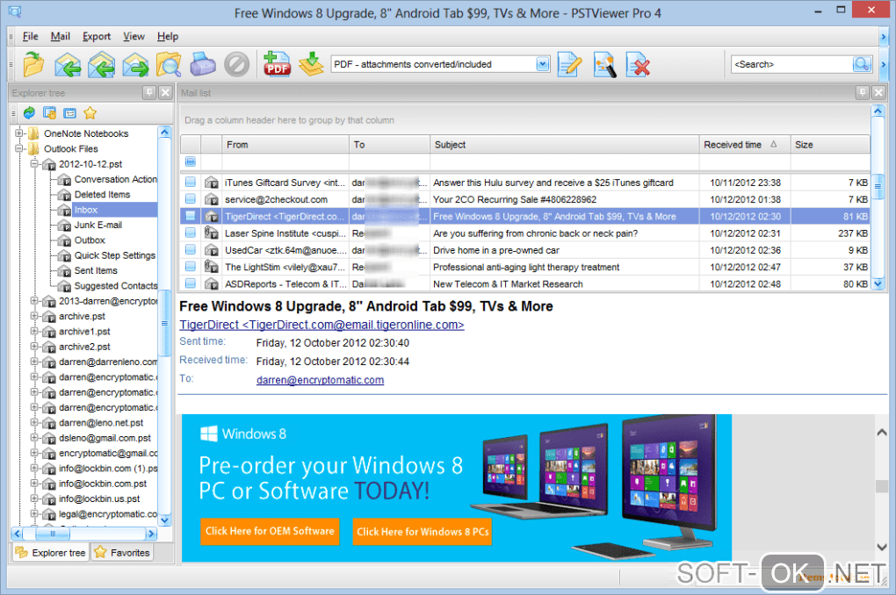Expand the archive.pst node
Viewport: 896px width, 595px height.
point(34,316)
